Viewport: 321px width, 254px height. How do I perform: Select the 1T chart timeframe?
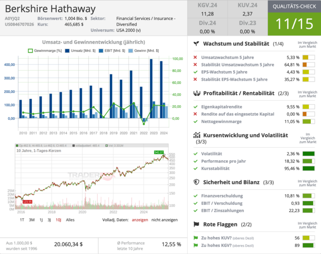(x=22, y=220)
